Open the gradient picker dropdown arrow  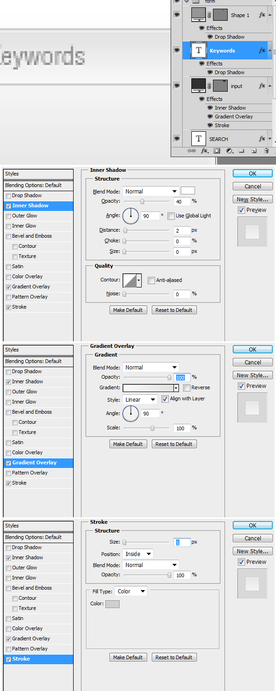tap(176, 388)
